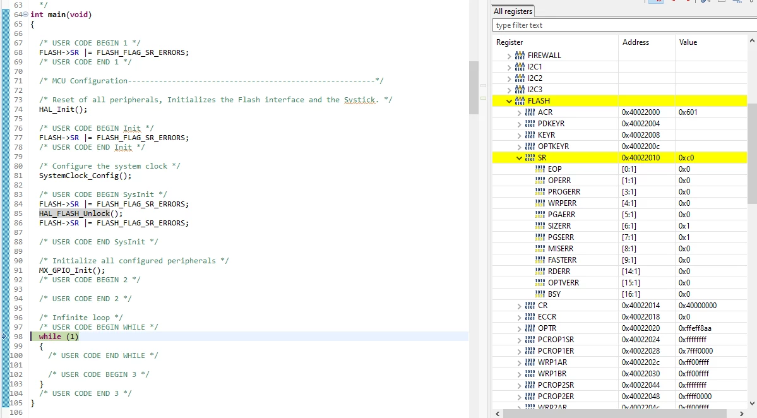The height and width of the screenshot is (418, 757).
Task: Expand the CR register node
Action: 519,306
